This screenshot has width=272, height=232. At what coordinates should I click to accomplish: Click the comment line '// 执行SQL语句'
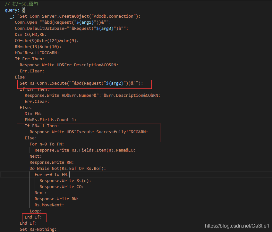tap(21, 4)
